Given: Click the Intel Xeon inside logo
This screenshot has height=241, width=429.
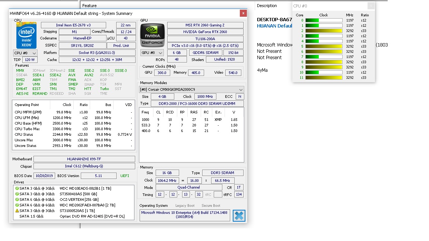Looking at the screenshot, I should pos(26,36).
